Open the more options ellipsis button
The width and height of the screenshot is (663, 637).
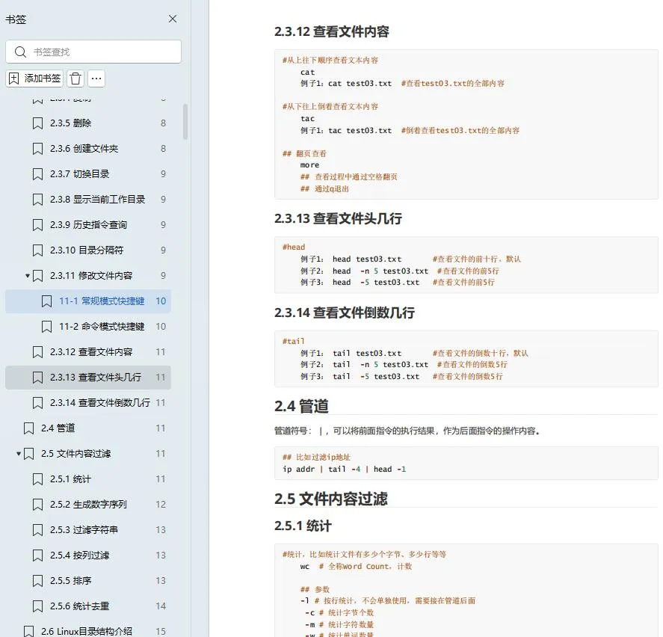[96, 79]
